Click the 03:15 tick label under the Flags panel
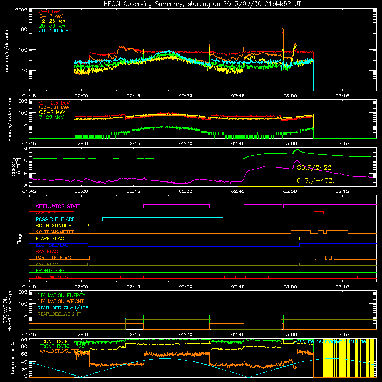The width and height of the screenshot is (382, 382). pos(342,287)
